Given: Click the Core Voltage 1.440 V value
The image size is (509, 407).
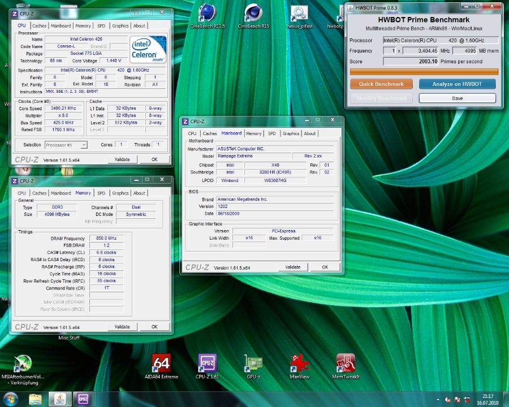Looking at the screenshot, I should pos(114,60).
